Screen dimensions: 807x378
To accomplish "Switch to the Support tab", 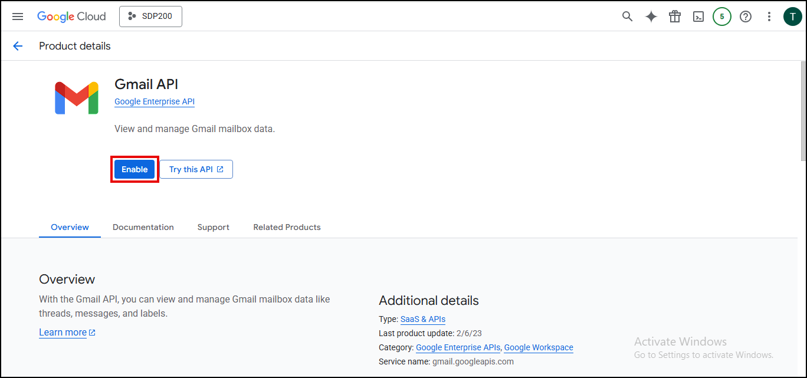I will pos(213,227).
